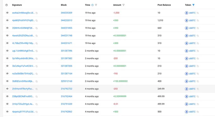Open transaction 3bBQEzm5i9bzrd8jk
215x117 pixels.
click(23, 81)
